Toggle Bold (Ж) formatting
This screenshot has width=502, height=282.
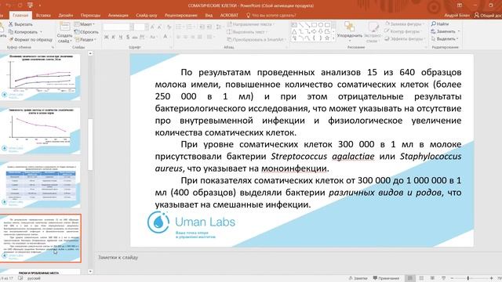click(107, 37)
